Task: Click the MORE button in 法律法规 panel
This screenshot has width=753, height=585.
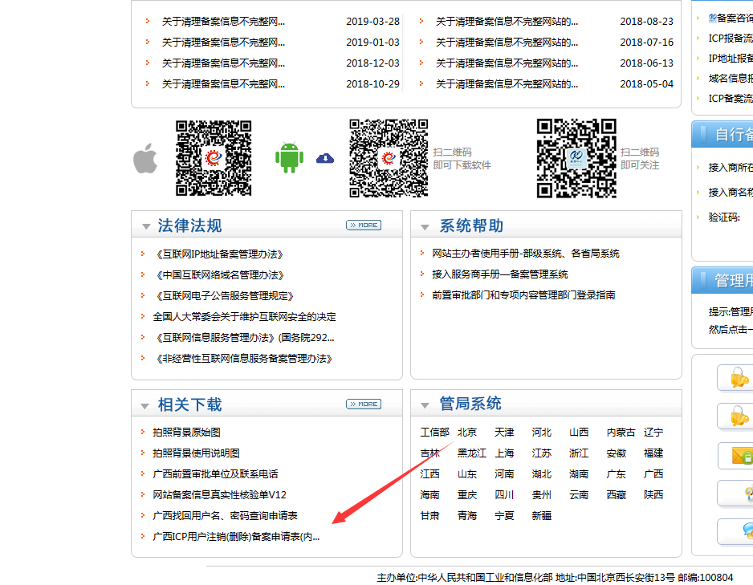Action: [x=364, y=225]
